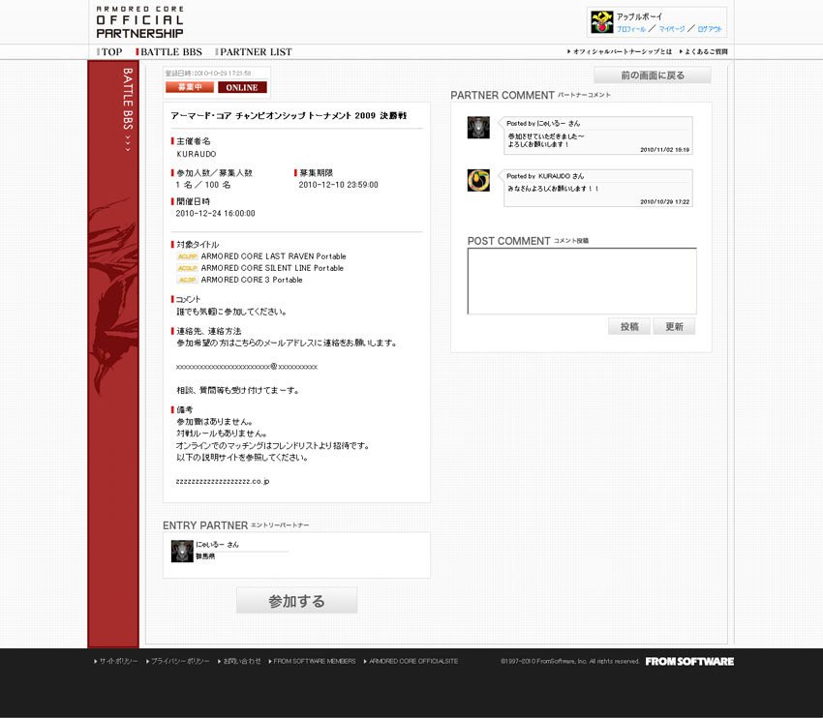823x718 pixels.
Task: Click にゃいるー comment avatar thumbnail
Action: 478,128
